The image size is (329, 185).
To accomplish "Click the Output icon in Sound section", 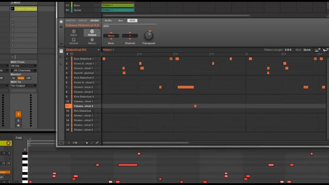I will (x=92, y=31).
